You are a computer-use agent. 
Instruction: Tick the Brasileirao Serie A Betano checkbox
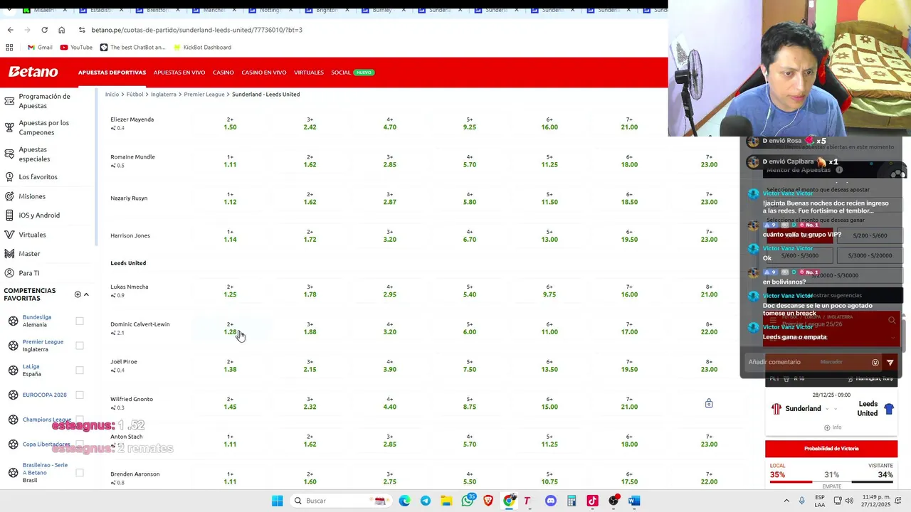[x=80, y=472]
